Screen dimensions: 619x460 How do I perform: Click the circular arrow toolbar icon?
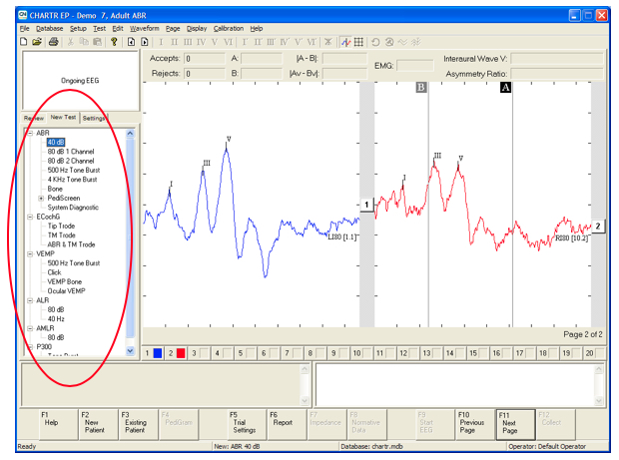(375, 42)
